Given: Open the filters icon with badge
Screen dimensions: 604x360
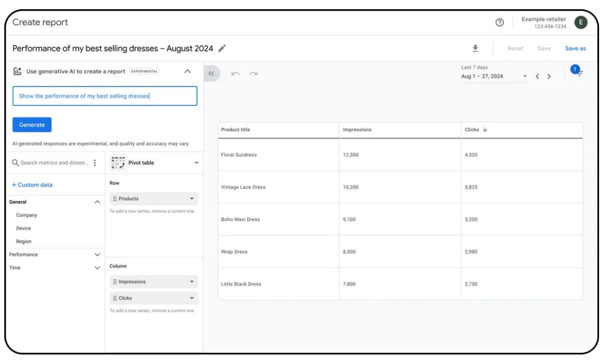Looking at the screenshot, I should (578, 72).
